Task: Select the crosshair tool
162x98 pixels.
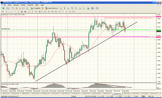Action: tap(7, 12)
